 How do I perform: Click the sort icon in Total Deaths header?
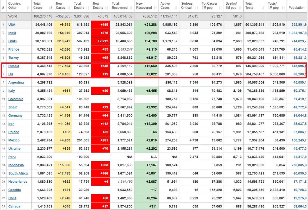[88, 8]
